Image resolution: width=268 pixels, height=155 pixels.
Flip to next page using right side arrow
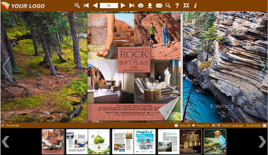point(261,67)
